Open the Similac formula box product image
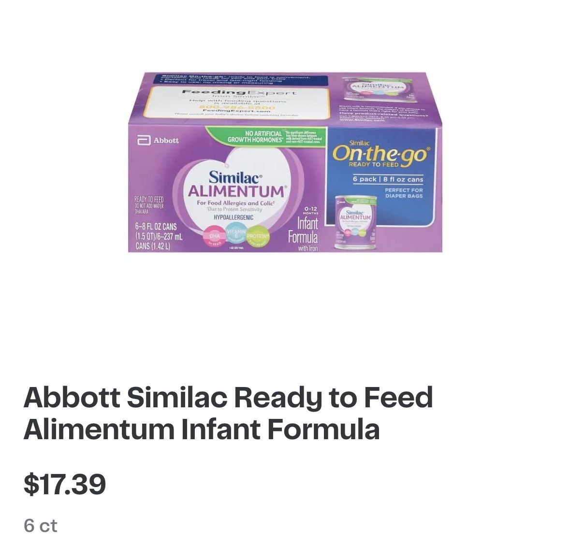Viewport: 570px width, 560px height. [x=285, y=162]
